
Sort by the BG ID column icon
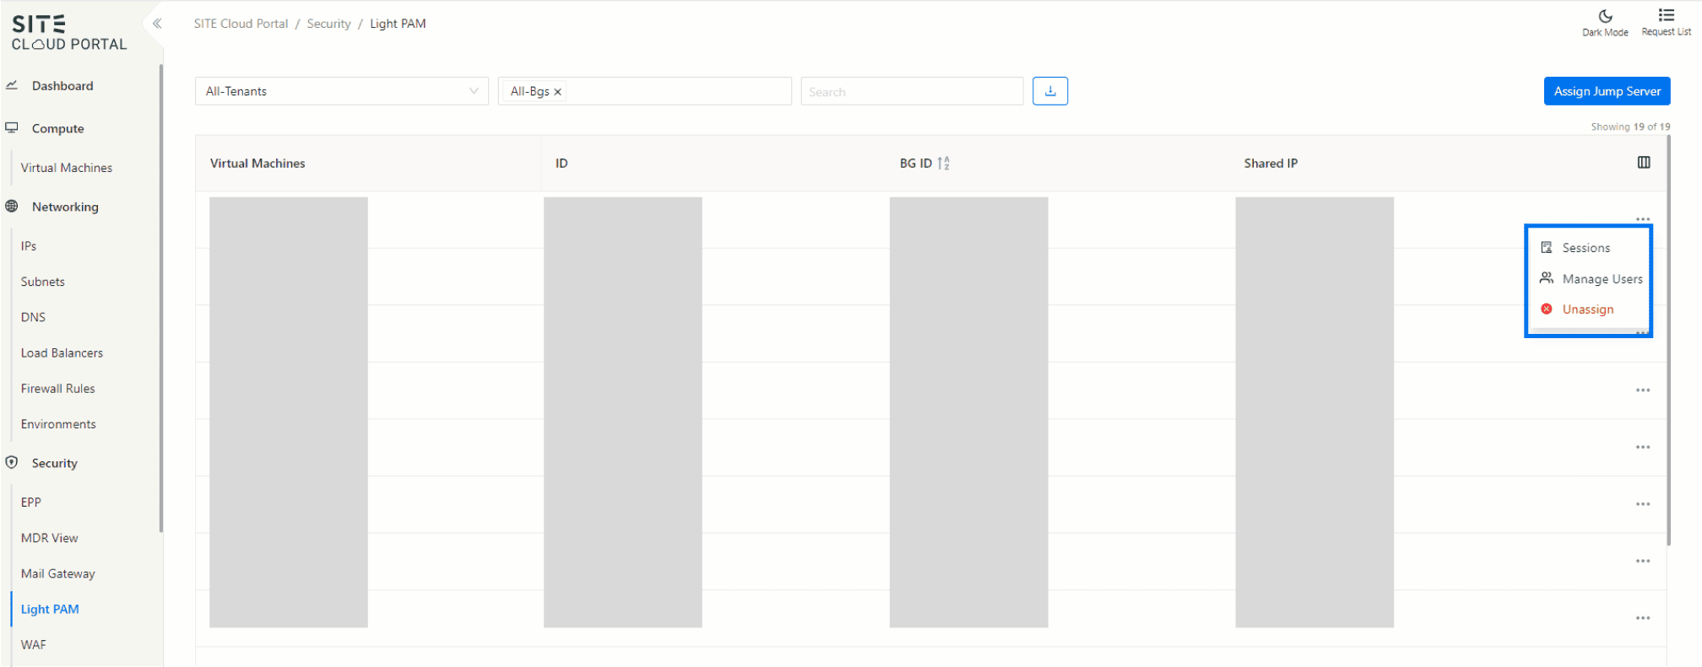pos(943,164)
